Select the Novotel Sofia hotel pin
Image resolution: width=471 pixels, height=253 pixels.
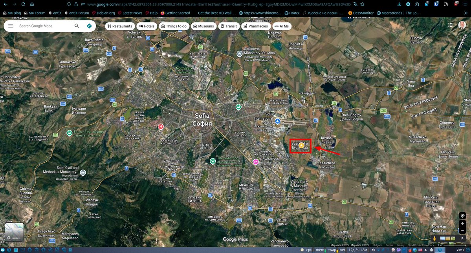(256, 162)
